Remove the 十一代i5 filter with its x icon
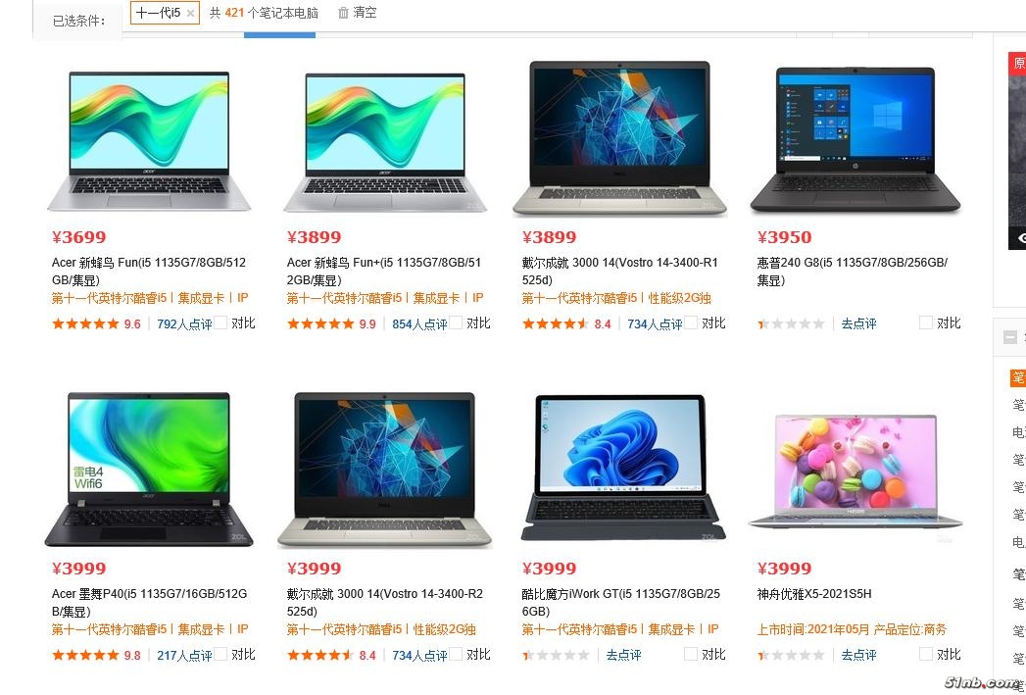 (x=190, y=13)
